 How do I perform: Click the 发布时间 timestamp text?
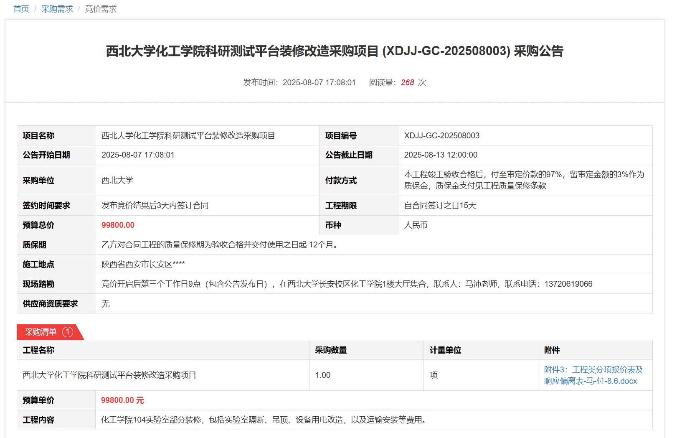[x=299, y=83]
